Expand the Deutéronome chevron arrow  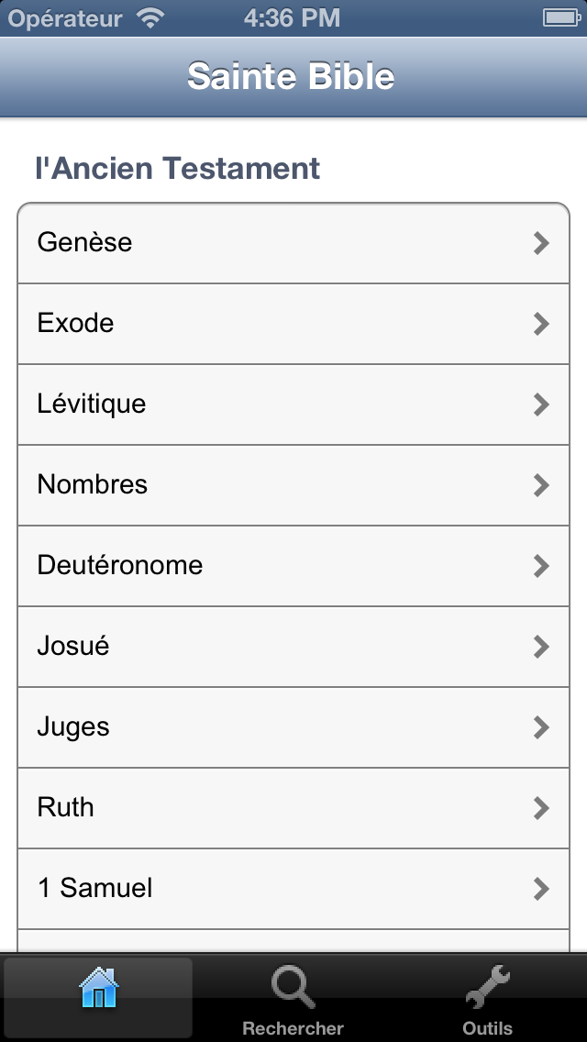tap(541, 566)
